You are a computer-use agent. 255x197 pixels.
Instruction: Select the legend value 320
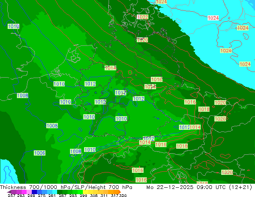coord(123,195)
